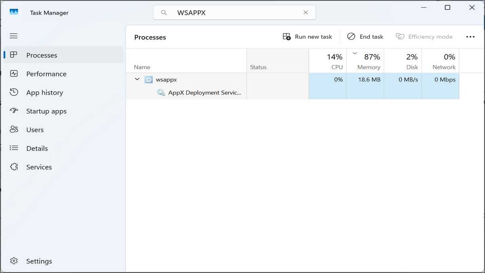
Task: Click the Run new task icon
Action: pos(287,37)
